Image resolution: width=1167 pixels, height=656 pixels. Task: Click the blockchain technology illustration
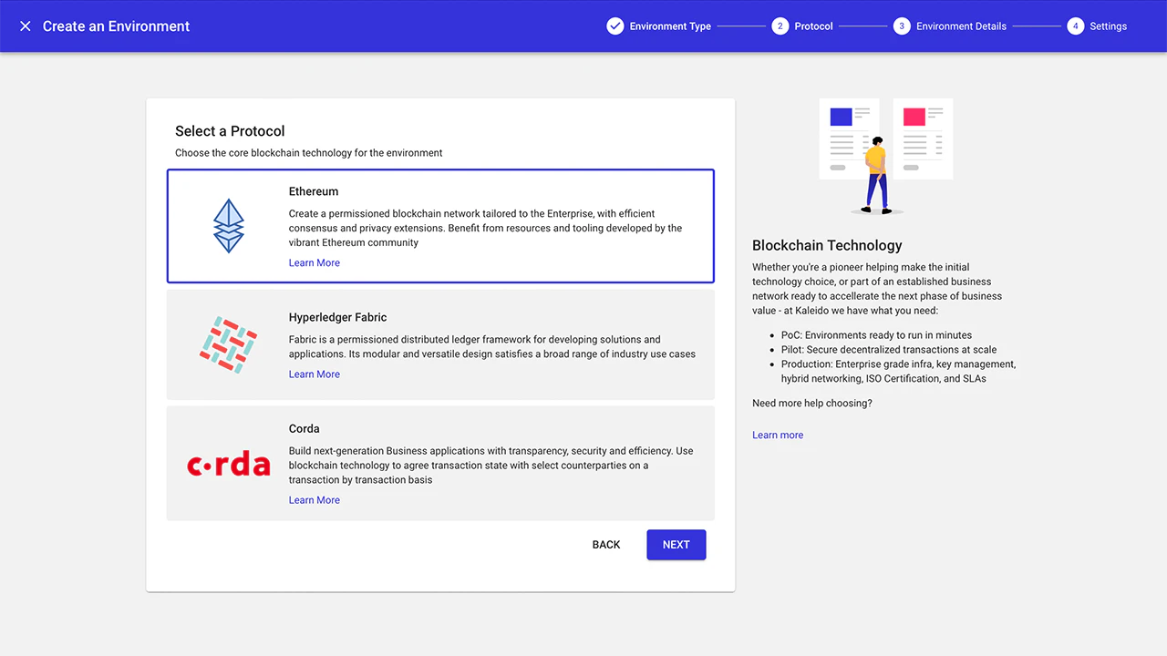pyautogui.click(x=884, y=157)
